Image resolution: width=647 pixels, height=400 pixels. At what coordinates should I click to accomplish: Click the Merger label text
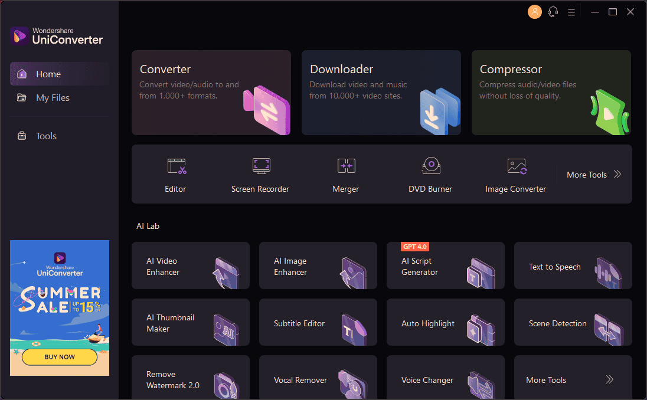pyautogui.click(x=345, y=189)
